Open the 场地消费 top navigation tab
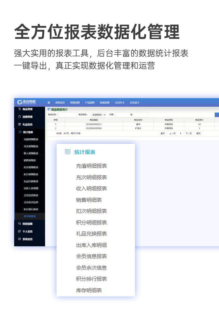219x325 pixels. (x=75, y=103)
